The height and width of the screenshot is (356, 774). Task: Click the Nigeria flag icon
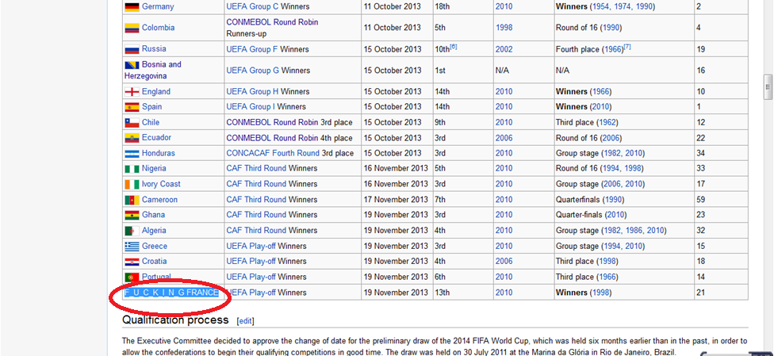point(132,169)
